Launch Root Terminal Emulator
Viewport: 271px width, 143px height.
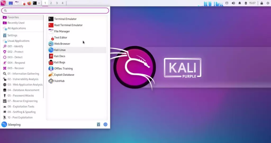point(68,25)
